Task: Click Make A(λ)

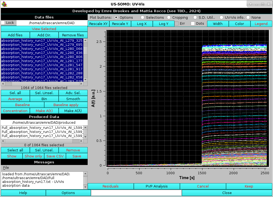Action: pos(73,111)
